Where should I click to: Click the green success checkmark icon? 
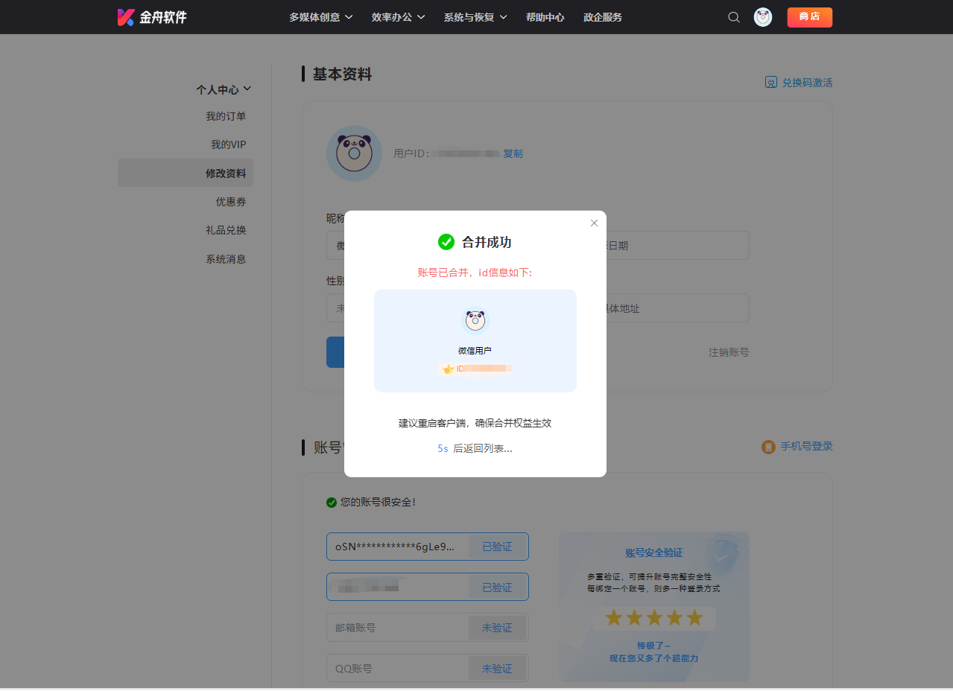[446, 242]
